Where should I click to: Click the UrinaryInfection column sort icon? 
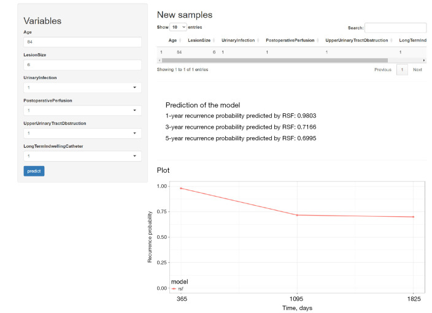coord(258,40)
